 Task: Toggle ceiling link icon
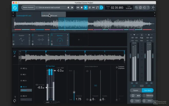click(x=62, y=68)
